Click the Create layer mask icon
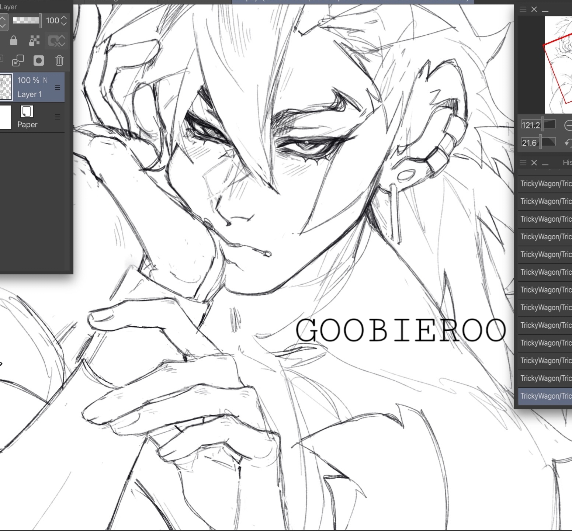Image resolution: width=572 pixels, height=531 pixels. 38,60
